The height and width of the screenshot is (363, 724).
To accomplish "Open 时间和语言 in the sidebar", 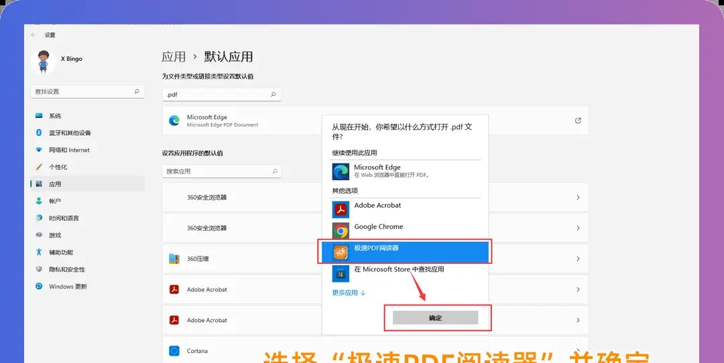I will [88, 218].
